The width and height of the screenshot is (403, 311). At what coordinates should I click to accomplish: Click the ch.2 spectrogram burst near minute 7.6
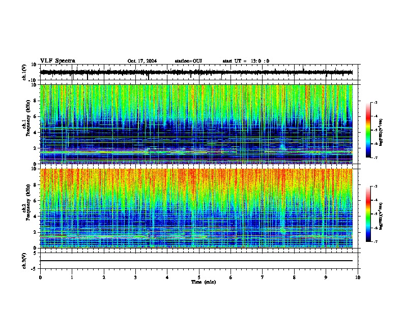point(282,230)
